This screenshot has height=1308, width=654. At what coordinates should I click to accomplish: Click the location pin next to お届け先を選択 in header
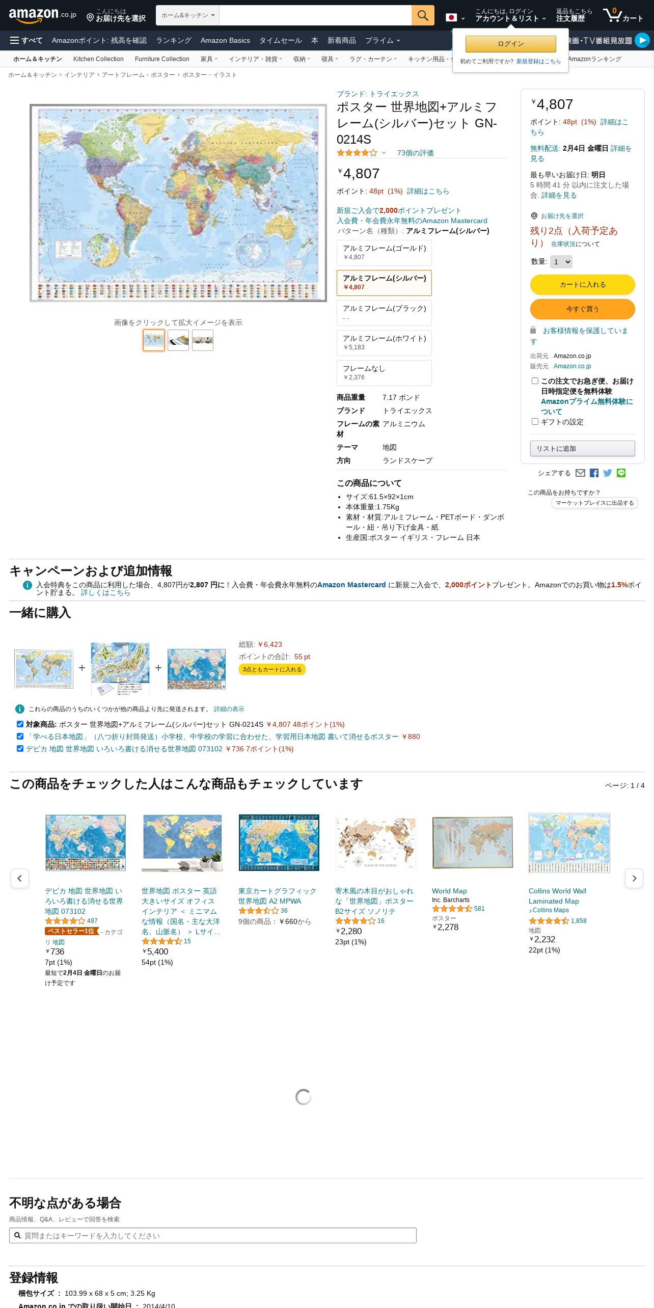click(90, 18)
